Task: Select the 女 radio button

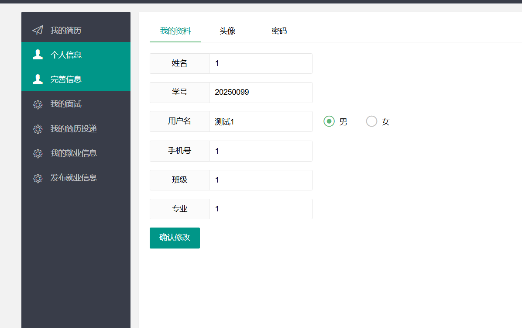Action: point(371,121)
